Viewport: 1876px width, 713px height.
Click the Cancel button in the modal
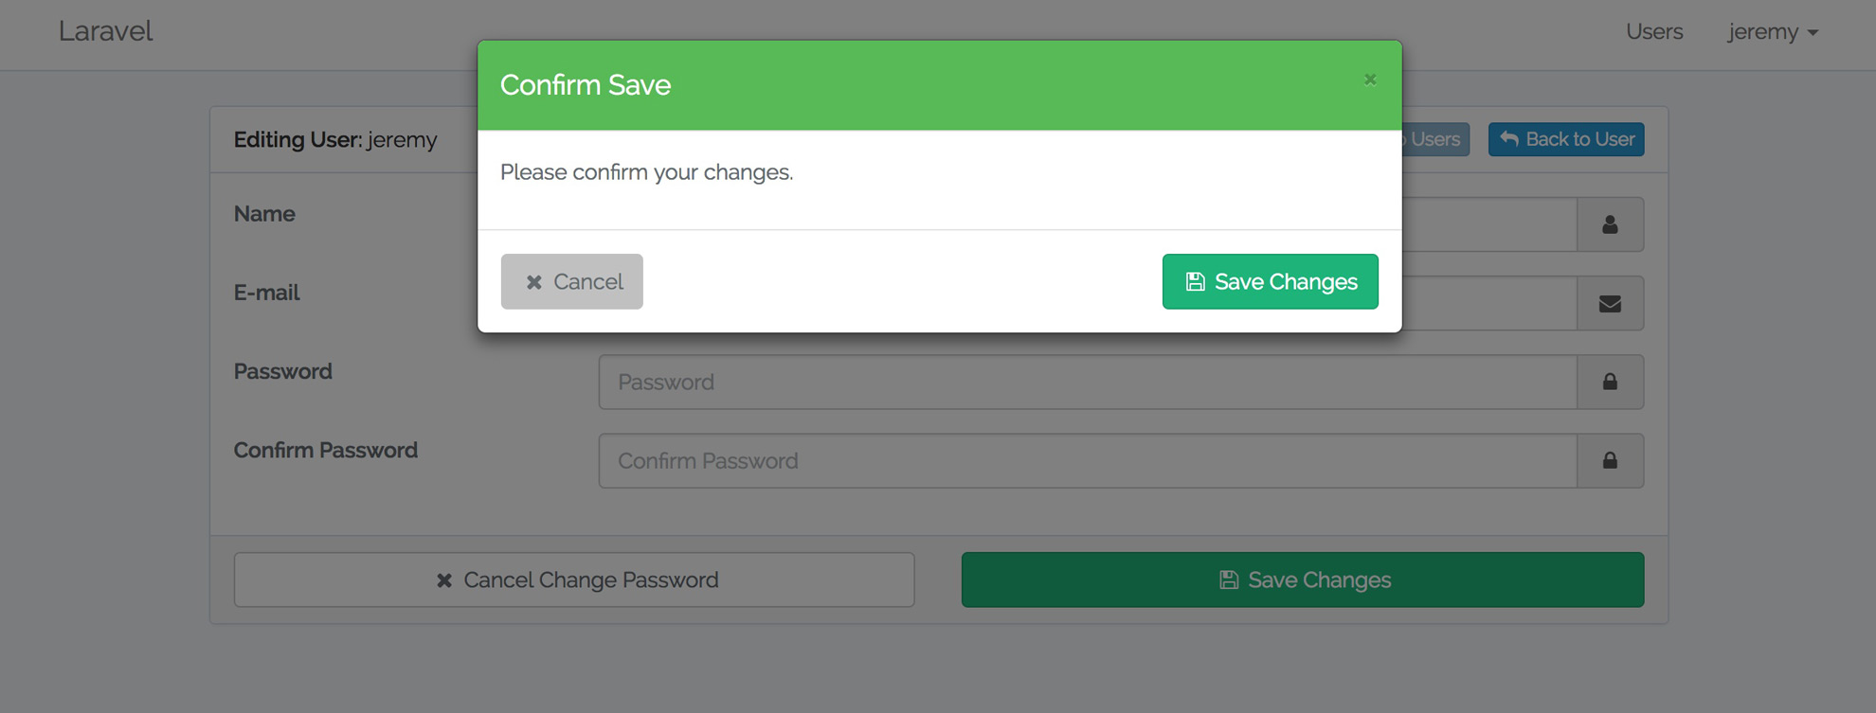point(571,281)
